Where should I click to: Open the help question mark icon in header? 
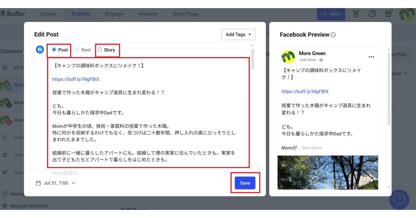[372, 14]
